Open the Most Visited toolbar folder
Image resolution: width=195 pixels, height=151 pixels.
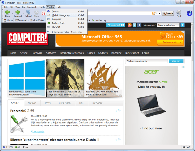(x=37, y=20)
